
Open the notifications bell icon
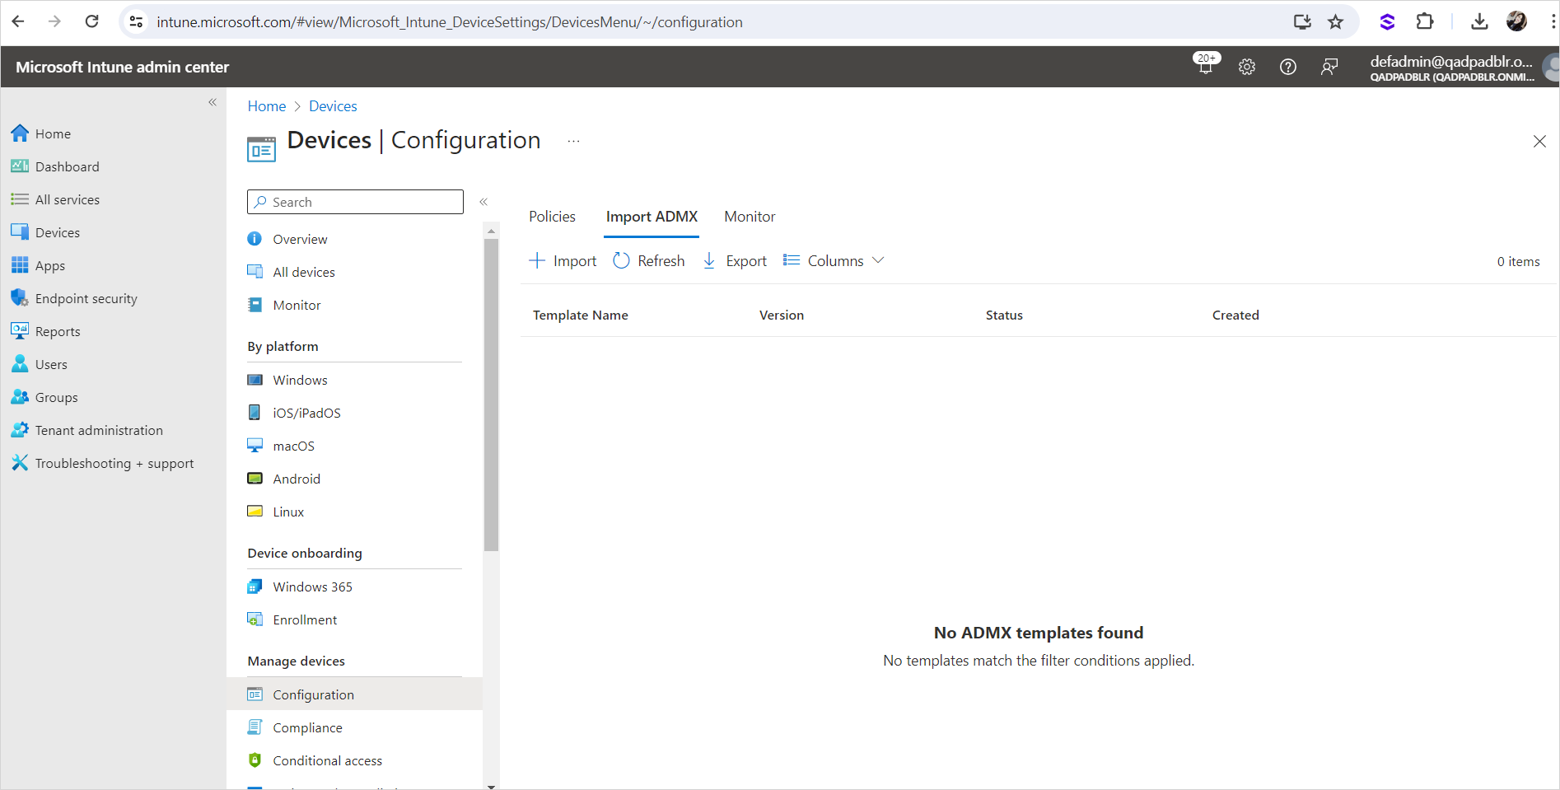click(x=1206, y=67)
